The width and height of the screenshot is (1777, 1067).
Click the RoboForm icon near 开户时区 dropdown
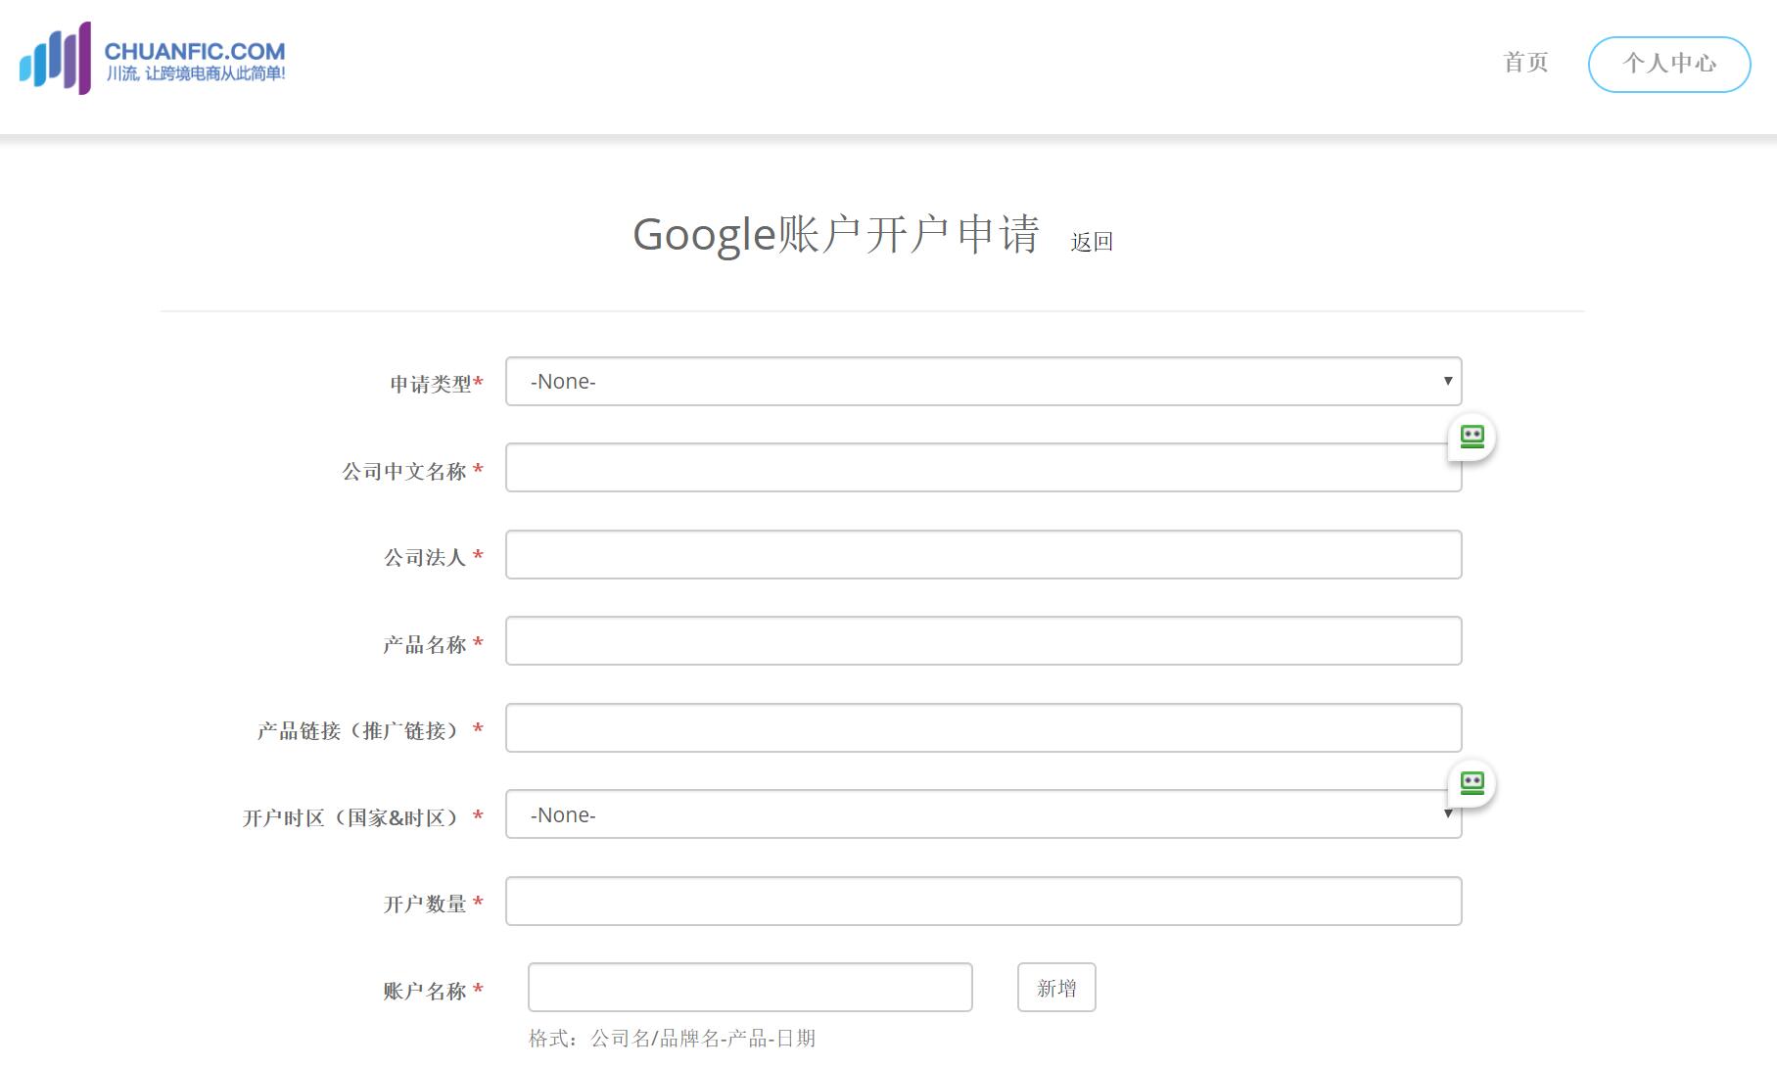1472,783
